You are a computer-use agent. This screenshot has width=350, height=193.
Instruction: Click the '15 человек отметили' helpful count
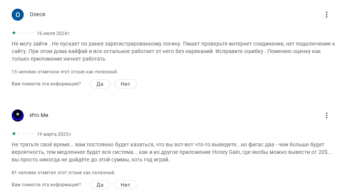65,71
